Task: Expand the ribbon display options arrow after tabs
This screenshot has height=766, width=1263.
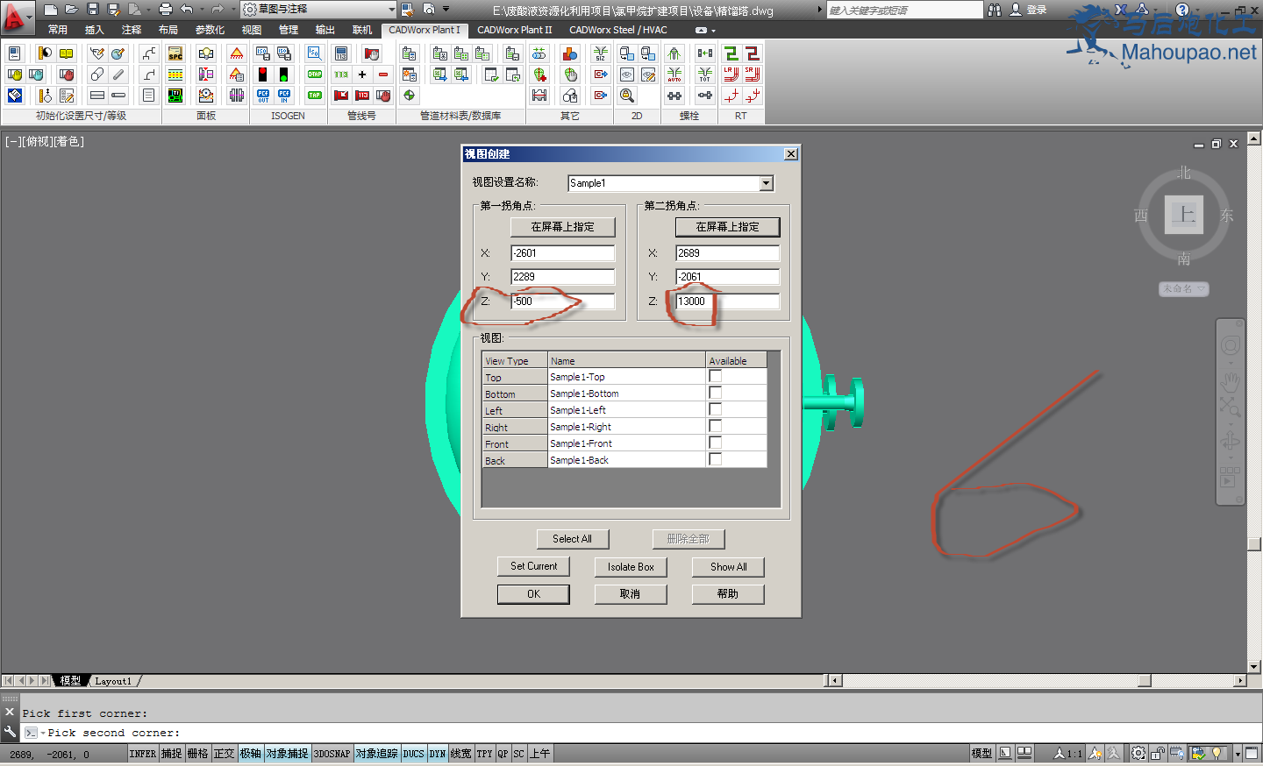Action: (x=713, y=31)
